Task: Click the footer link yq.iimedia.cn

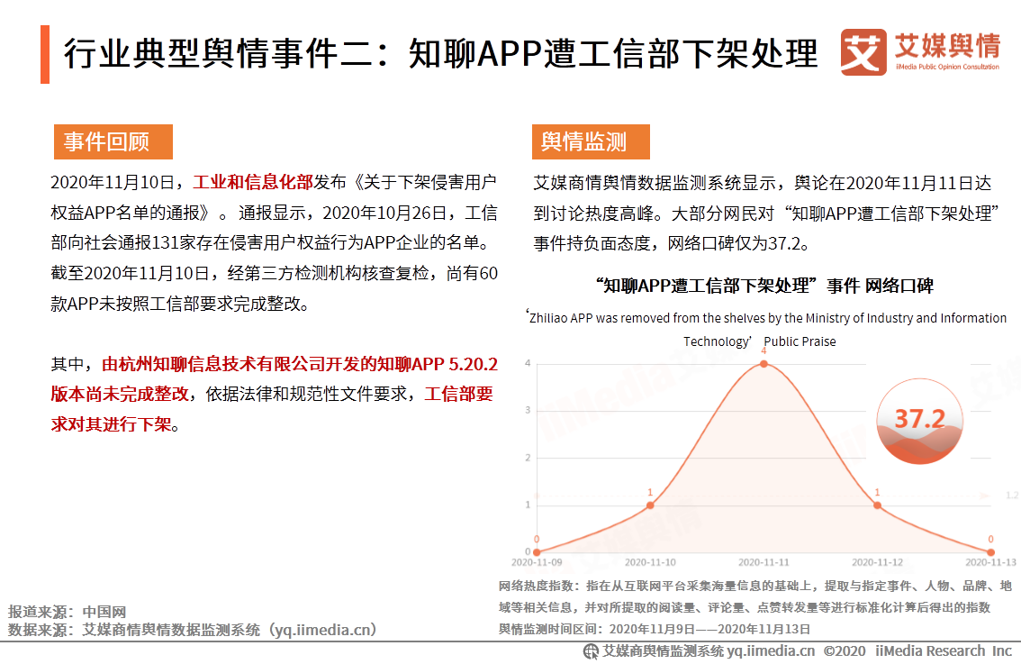Action: [771, 651]
